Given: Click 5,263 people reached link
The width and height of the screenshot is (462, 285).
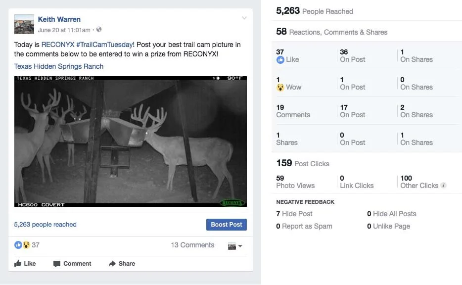Looking at the screenshot, I should (46, 225).
